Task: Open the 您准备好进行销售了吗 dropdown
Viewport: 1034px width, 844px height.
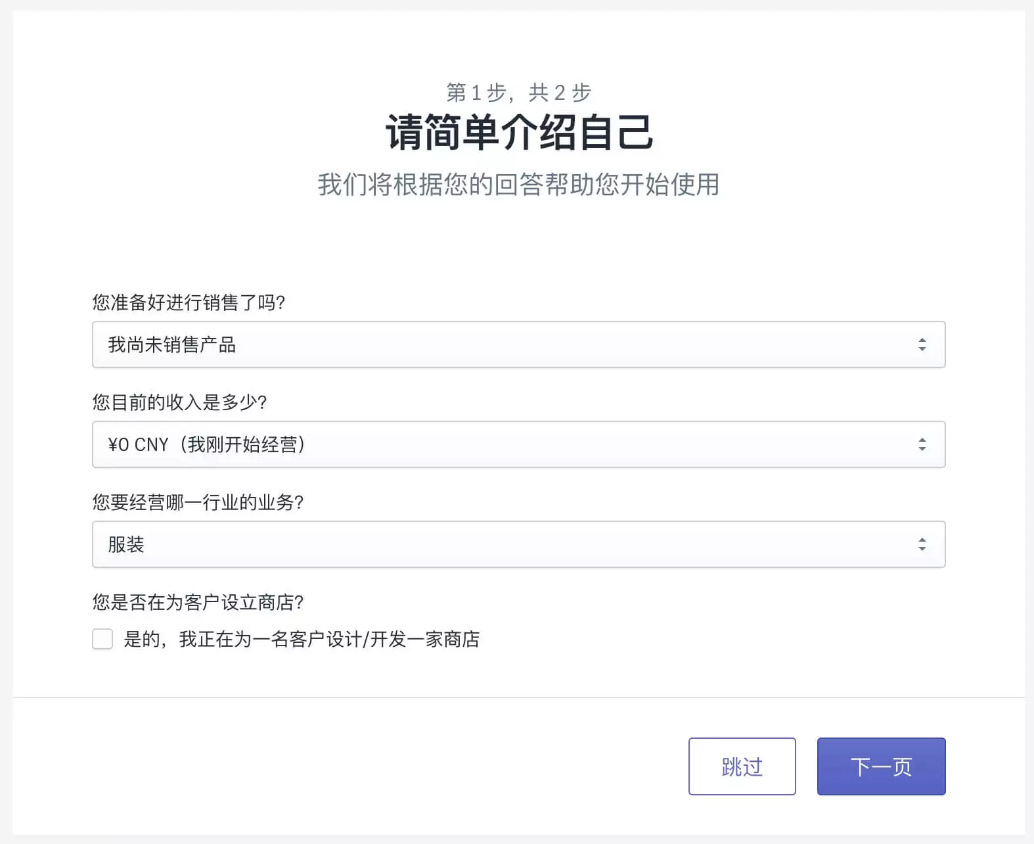Action: (518, 344)
